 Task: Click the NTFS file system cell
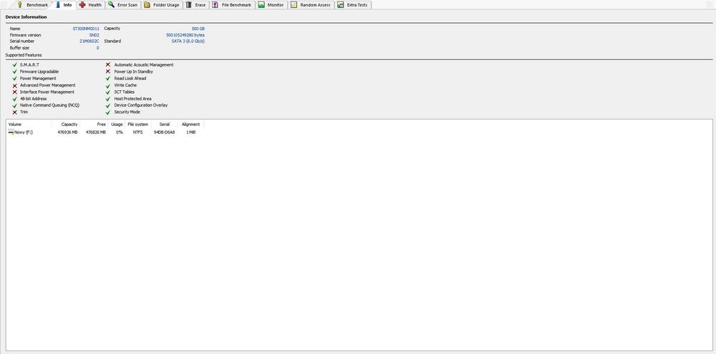138,132
